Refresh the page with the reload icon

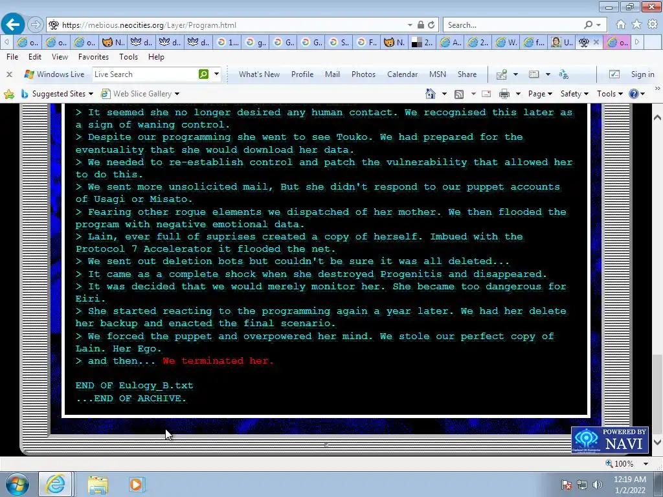tap(431, 25)
